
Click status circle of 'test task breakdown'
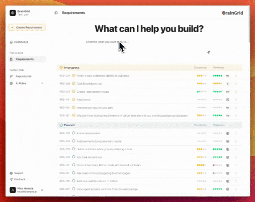point(74,157)
